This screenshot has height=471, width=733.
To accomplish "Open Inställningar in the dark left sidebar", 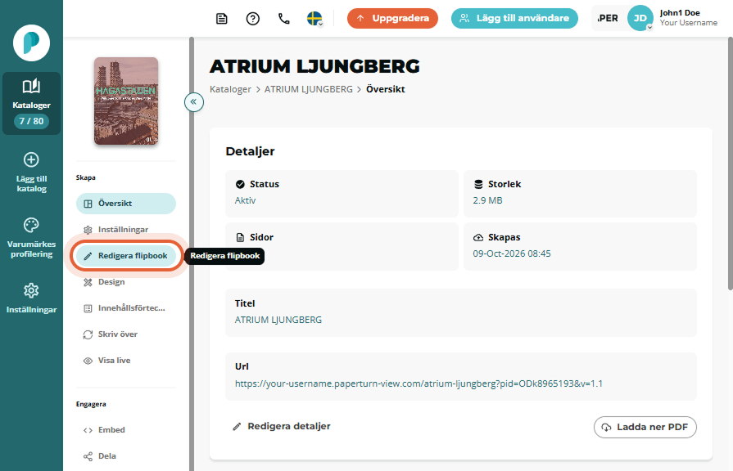I will pos(31,298).
